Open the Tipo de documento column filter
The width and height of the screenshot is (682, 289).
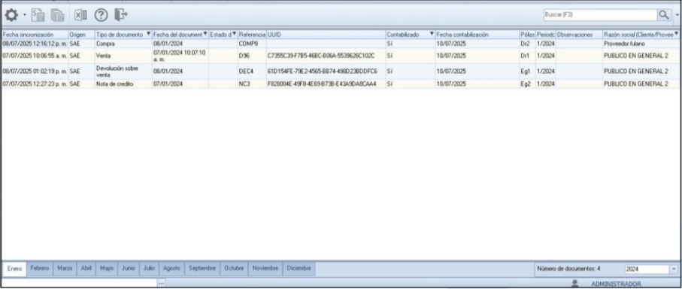coord(149,34)
